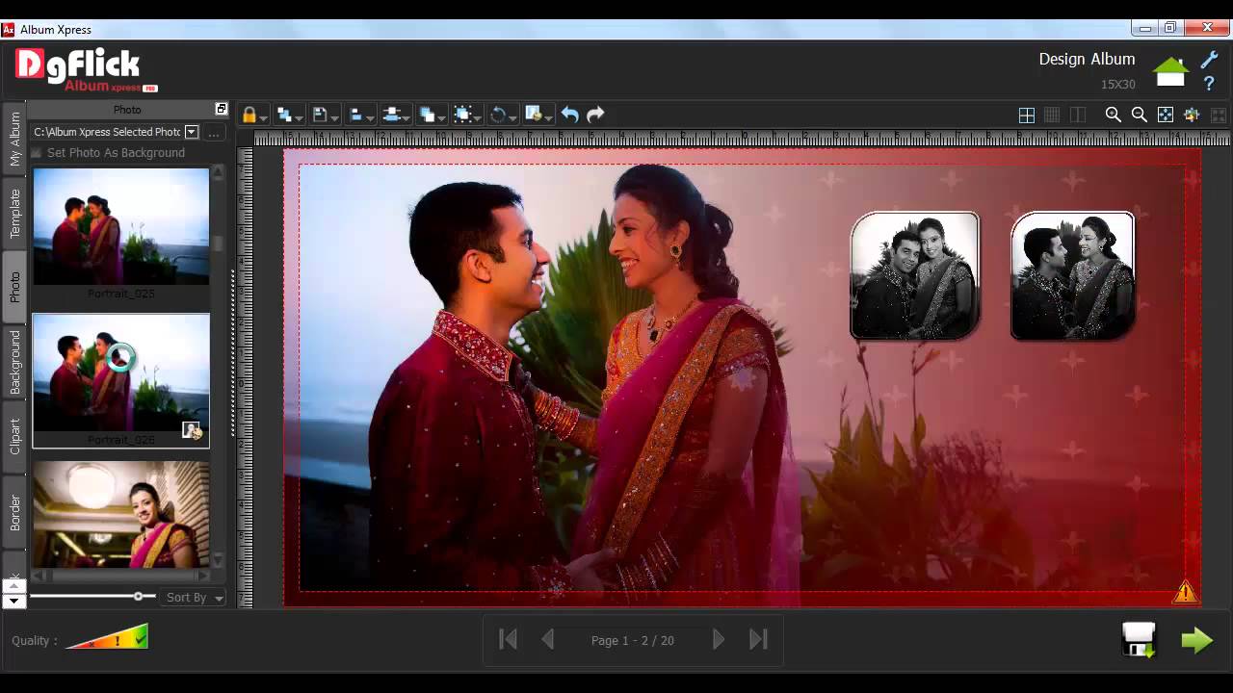Open help with the question mark icon
Screen dimensions: 1233x693
(1209, 84)
